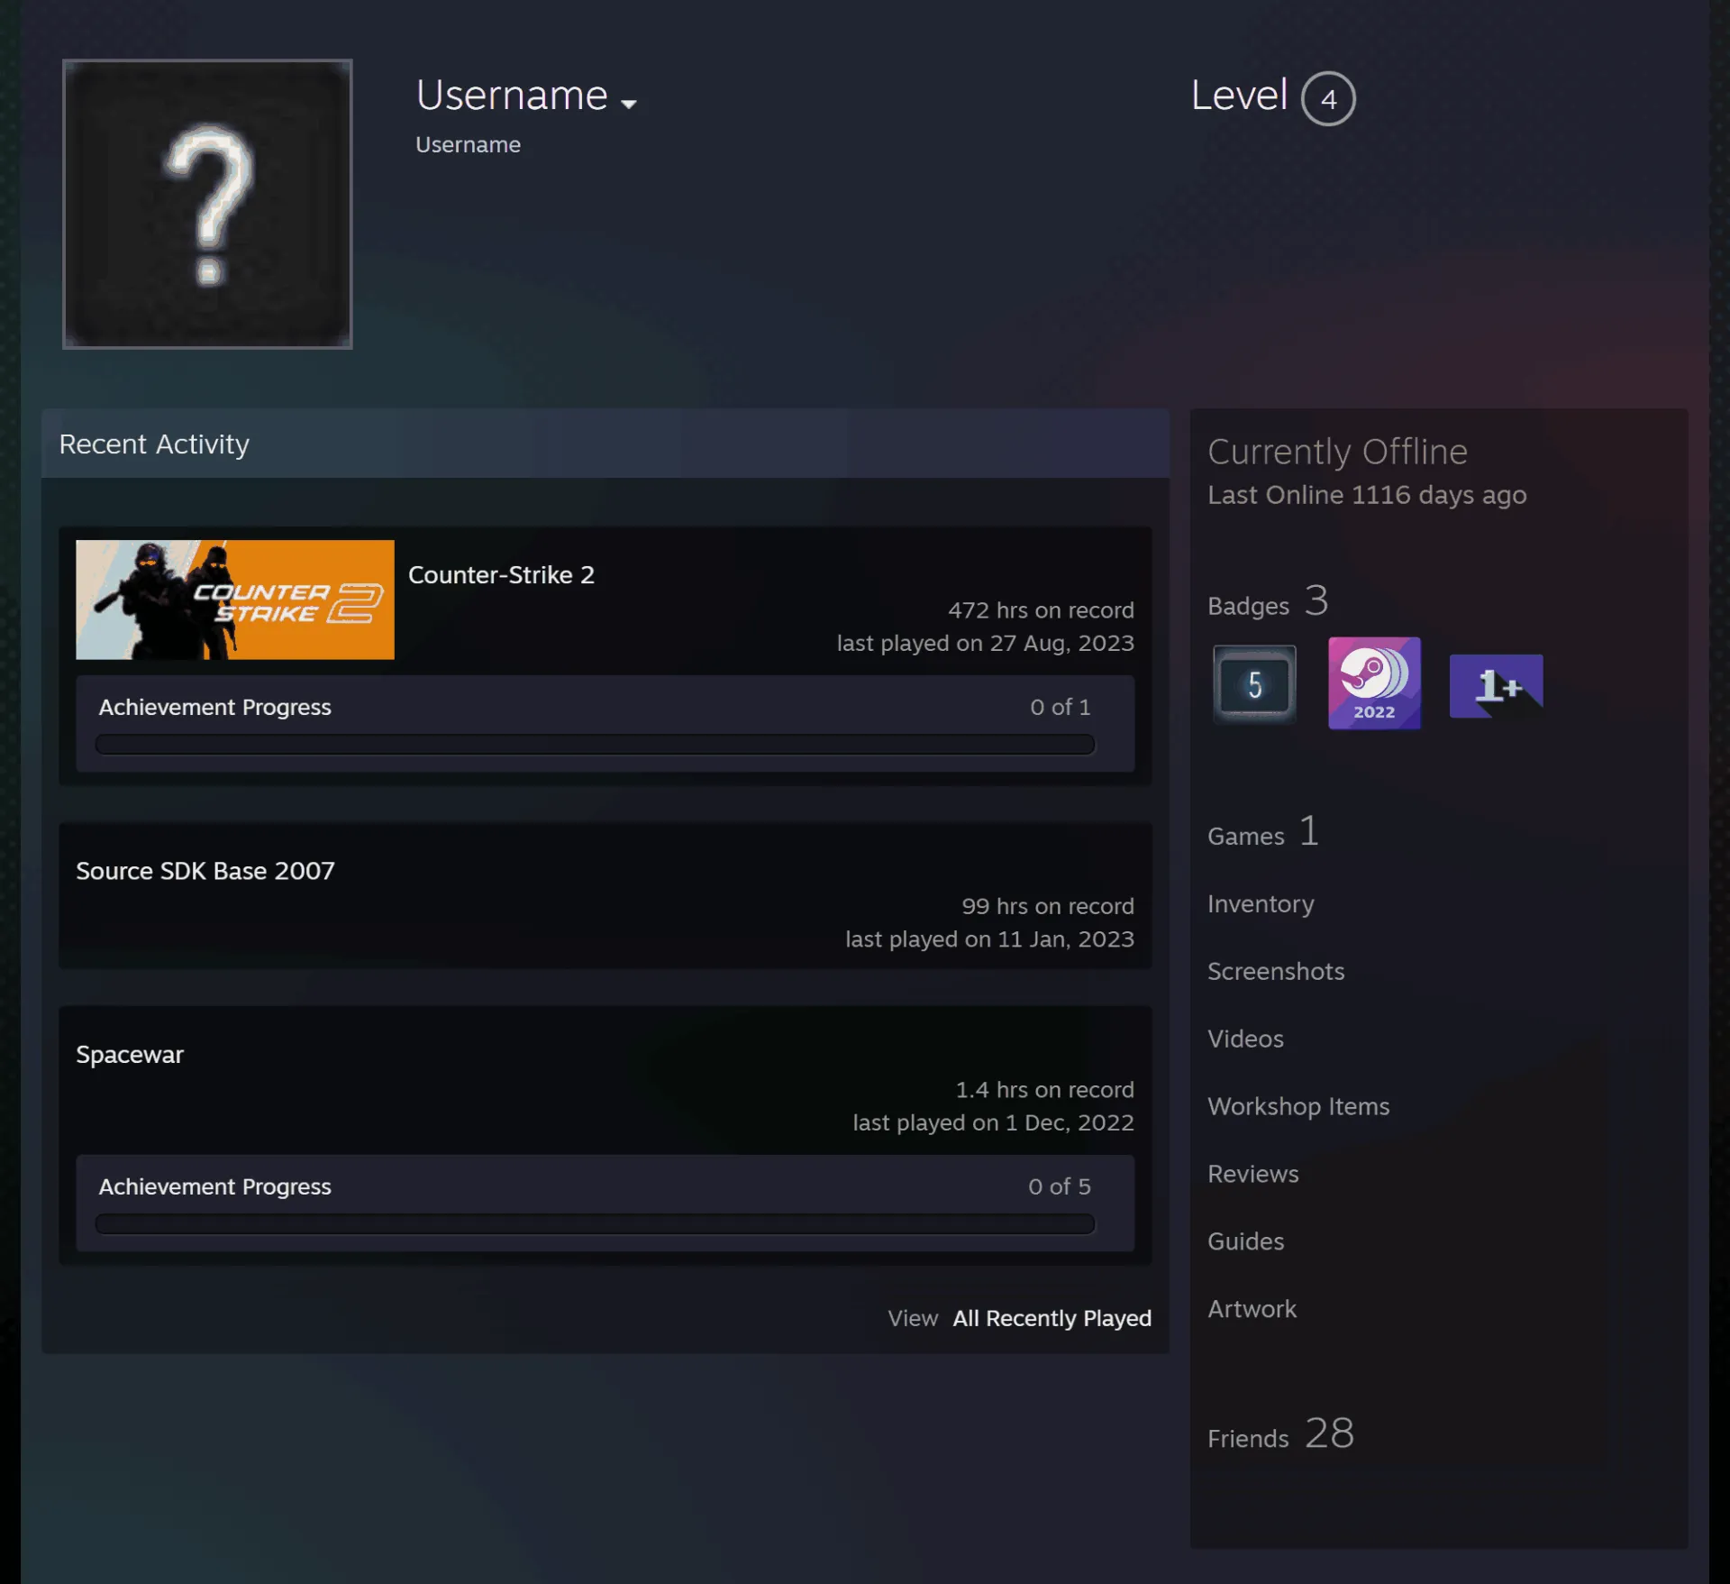Open the 1+ game collector badge
This screenshot has width=1730, height=1584.
coord(1496,686)
